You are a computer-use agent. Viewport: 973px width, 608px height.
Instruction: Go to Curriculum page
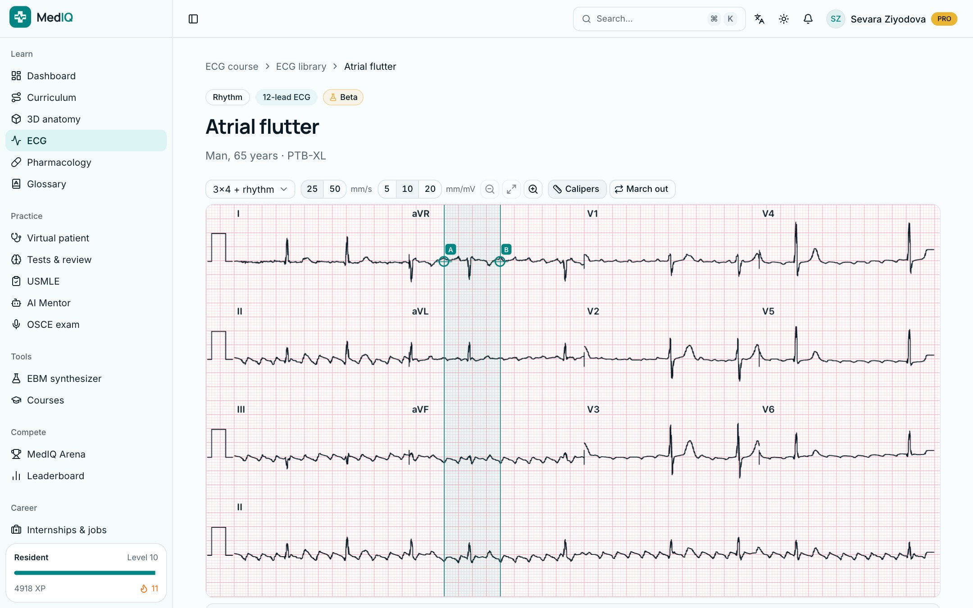[86, 97]
